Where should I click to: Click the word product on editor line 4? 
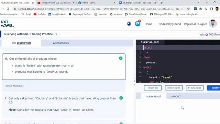pyautogui.click(x=151, y=62)
